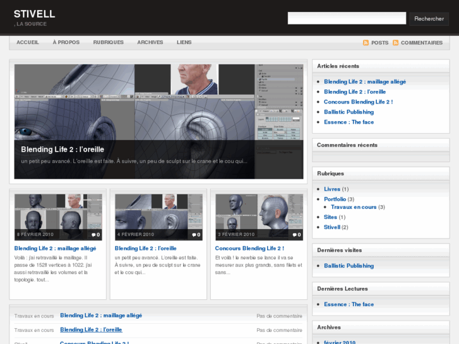Open underlined list entry Blending Life 2 : l'oreille
The width and height of the screenshot is (459, 344).
click(x=91, y=329)
